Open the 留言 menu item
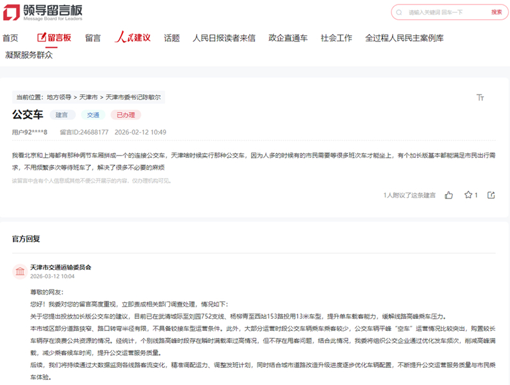Viewport: 510px width, 385px height. 93,38
